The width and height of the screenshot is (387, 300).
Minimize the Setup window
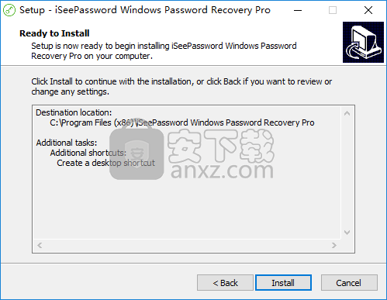[x=298, y=10]
